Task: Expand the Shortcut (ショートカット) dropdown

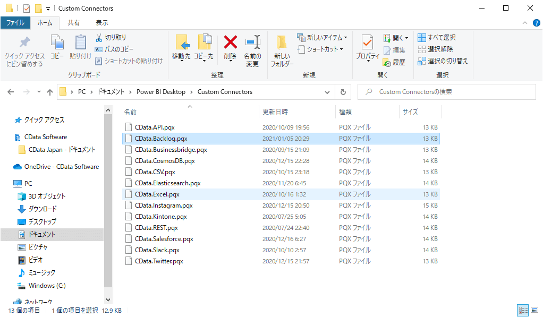Action: point(342,49)
